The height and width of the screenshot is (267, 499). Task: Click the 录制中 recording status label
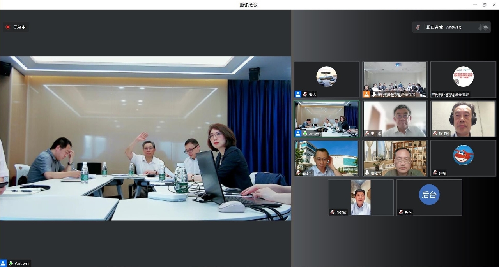click(19, 27)
